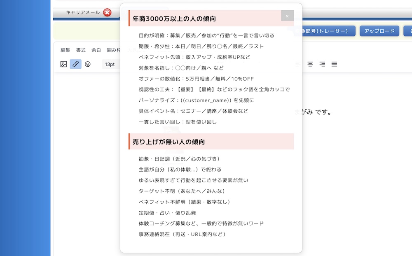Select the right align icon
This screenshot has height=256, width=412.
(x=322, y=64)
